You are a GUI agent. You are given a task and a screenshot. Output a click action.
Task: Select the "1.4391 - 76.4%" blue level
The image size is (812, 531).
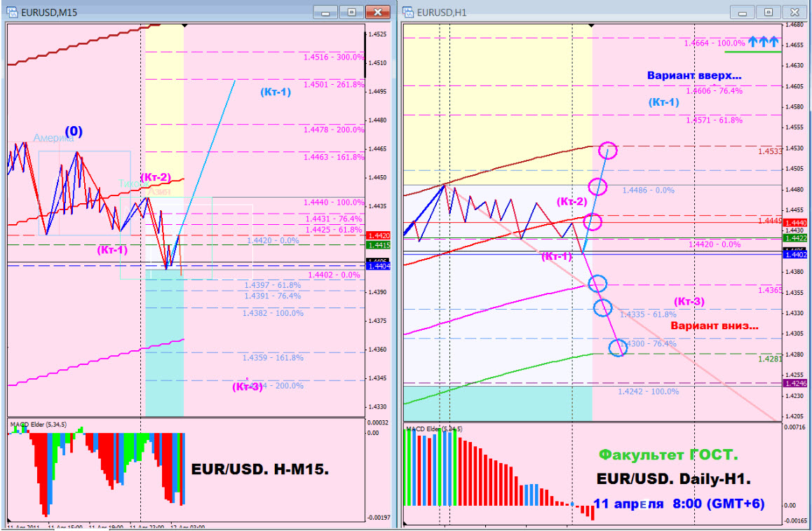pyautogui.click(x=272, y=296)
